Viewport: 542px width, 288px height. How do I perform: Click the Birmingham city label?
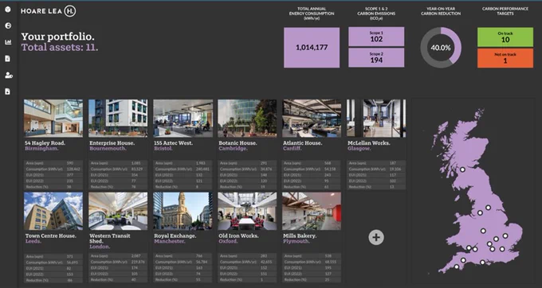(x=41, y=149)
